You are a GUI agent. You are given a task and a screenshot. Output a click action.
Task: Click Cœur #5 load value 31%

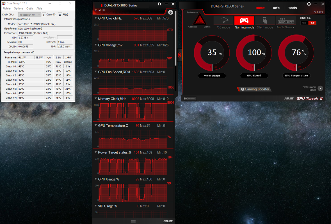pos(68,89)
